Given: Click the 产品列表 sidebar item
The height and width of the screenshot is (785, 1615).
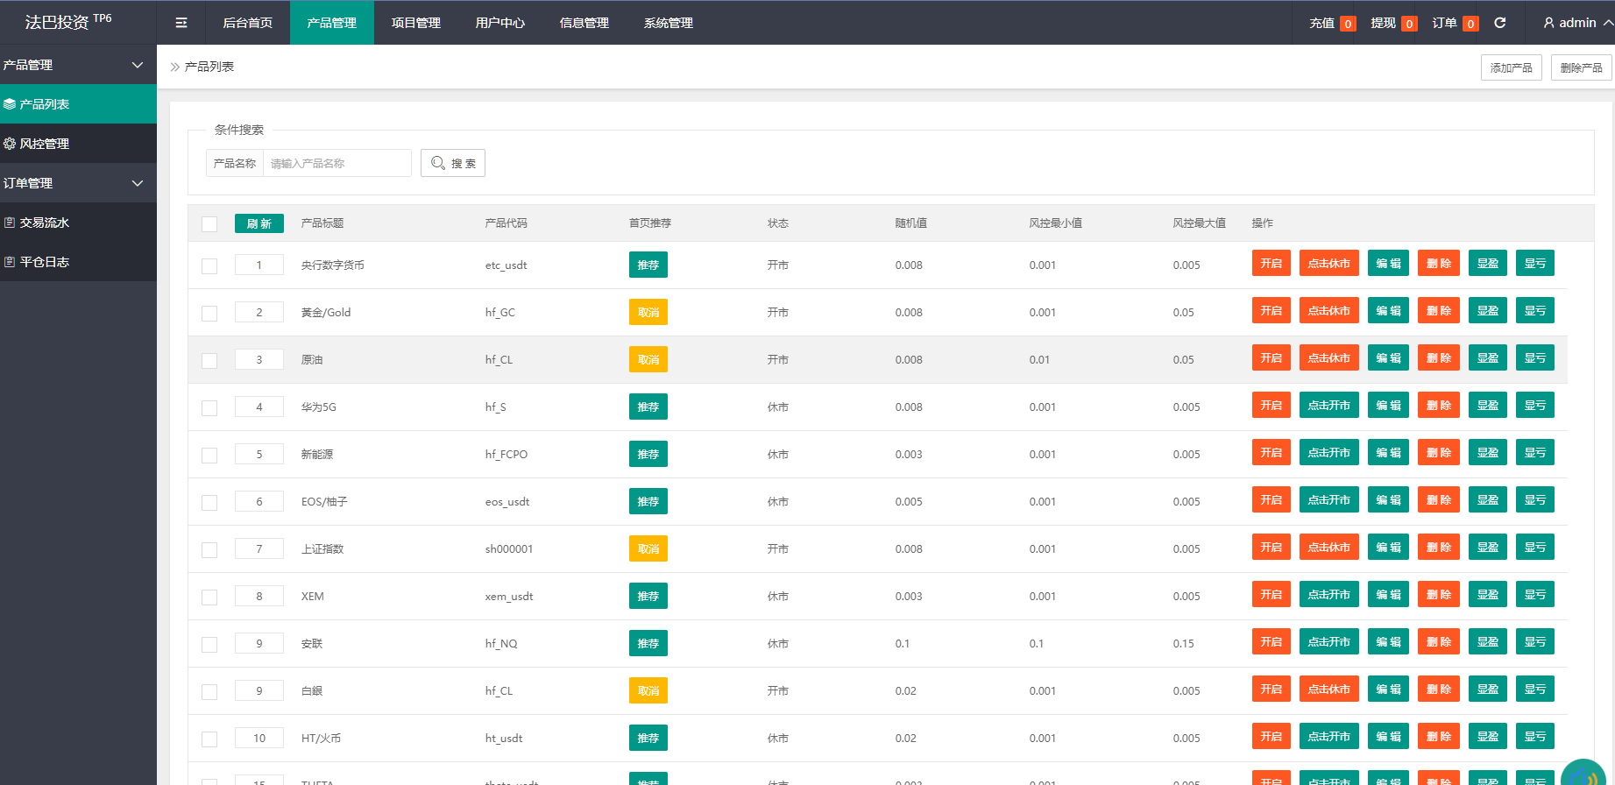Looking at the screenshot, I should 78,104.
